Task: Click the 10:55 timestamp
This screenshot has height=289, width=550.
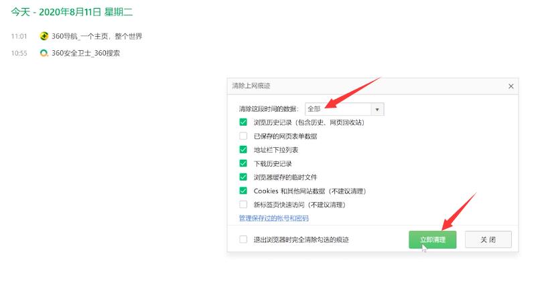Action: [19, 54]
